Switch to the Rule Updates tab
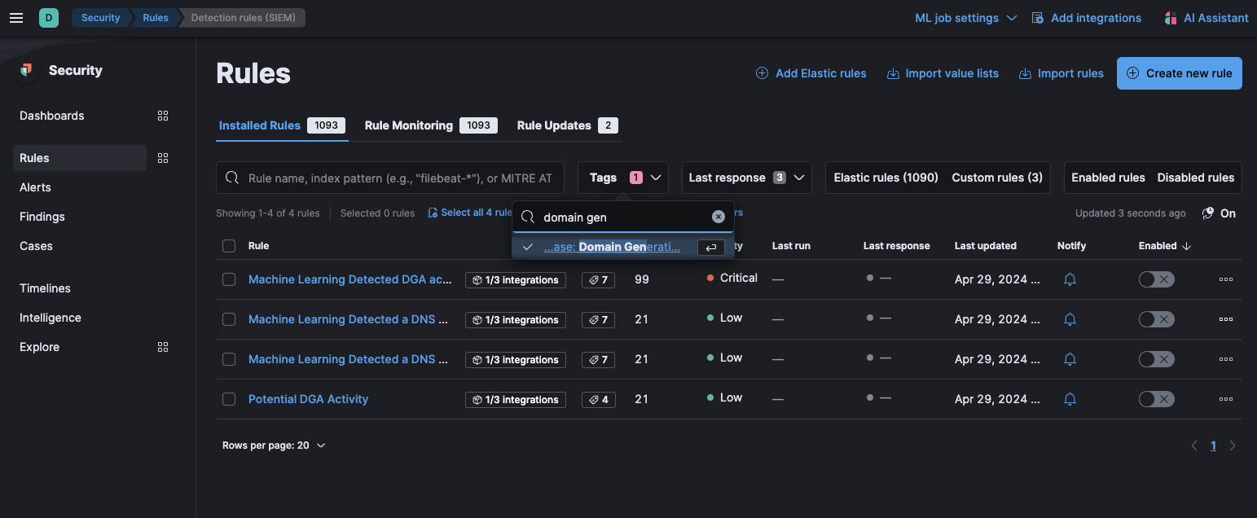This screenshot has height=518, width=1257. tap(552, 125)
